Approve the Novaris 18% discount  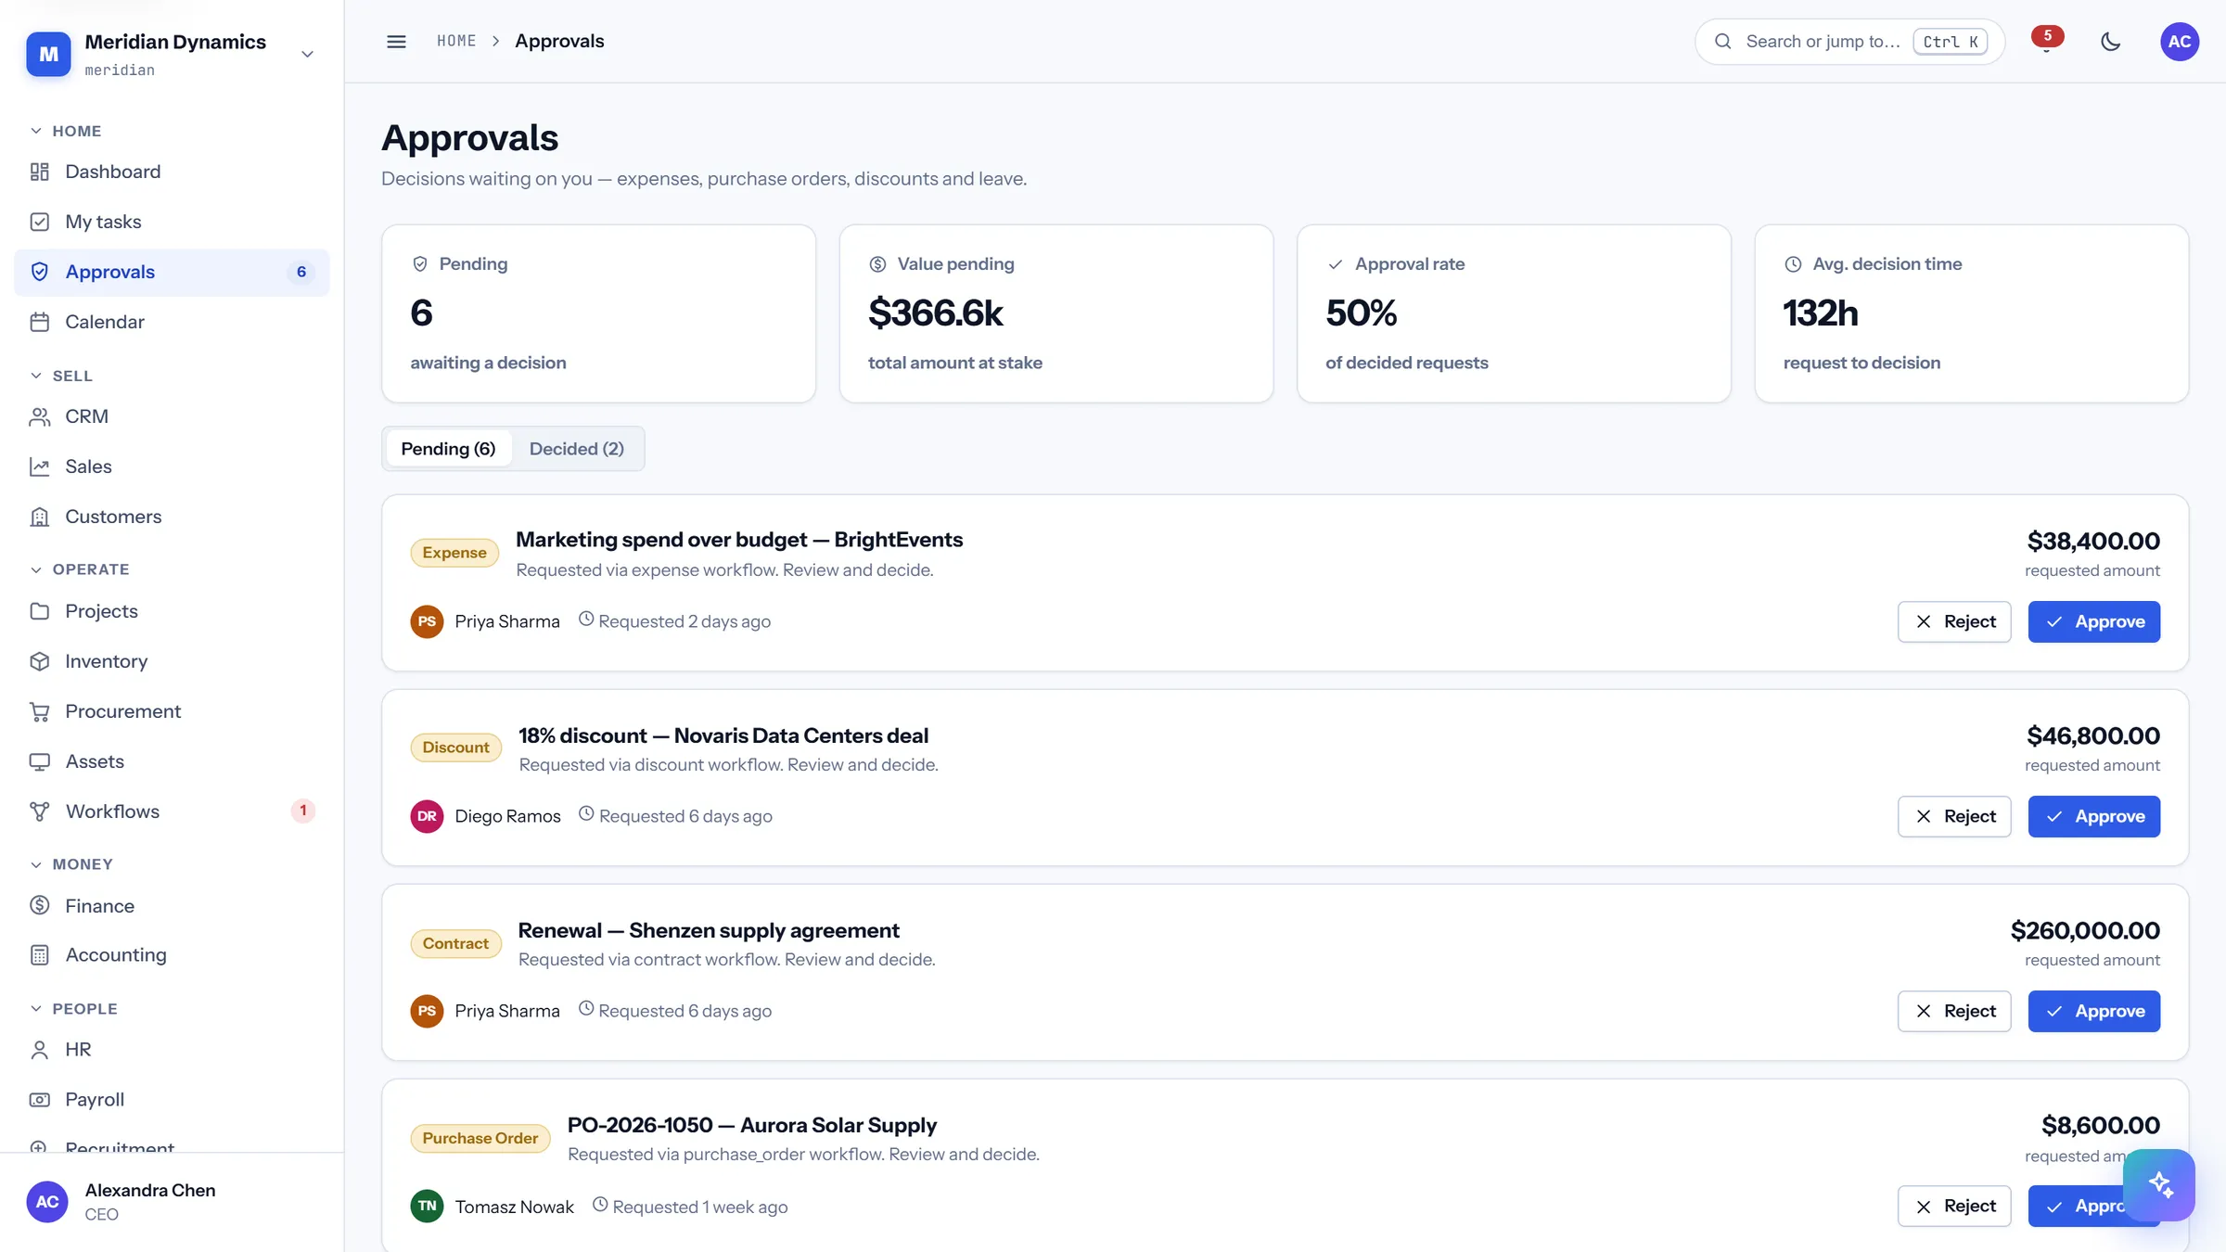[2093, 816]
